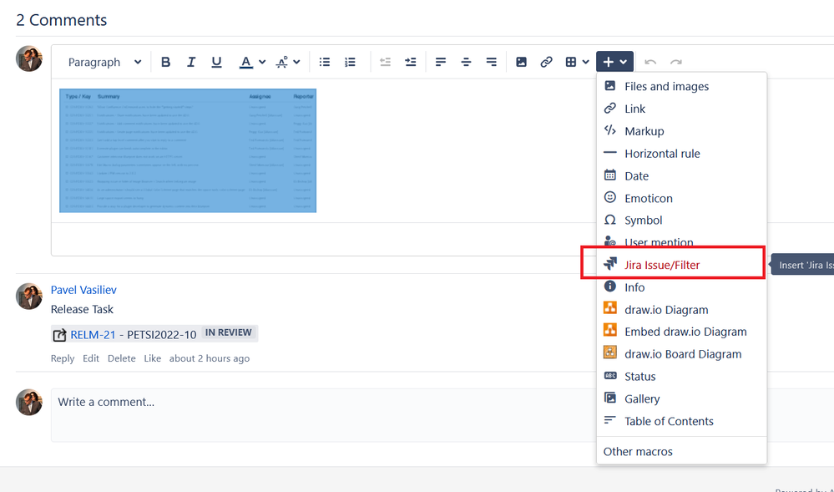Toggle underline formatting
This screenshot has width=834, height=492.
click(216, 63)
